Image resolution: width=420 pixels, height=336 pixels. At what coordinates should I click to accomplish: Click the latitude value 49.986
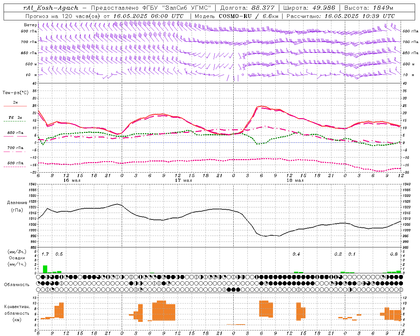click(x=324, y=8)
